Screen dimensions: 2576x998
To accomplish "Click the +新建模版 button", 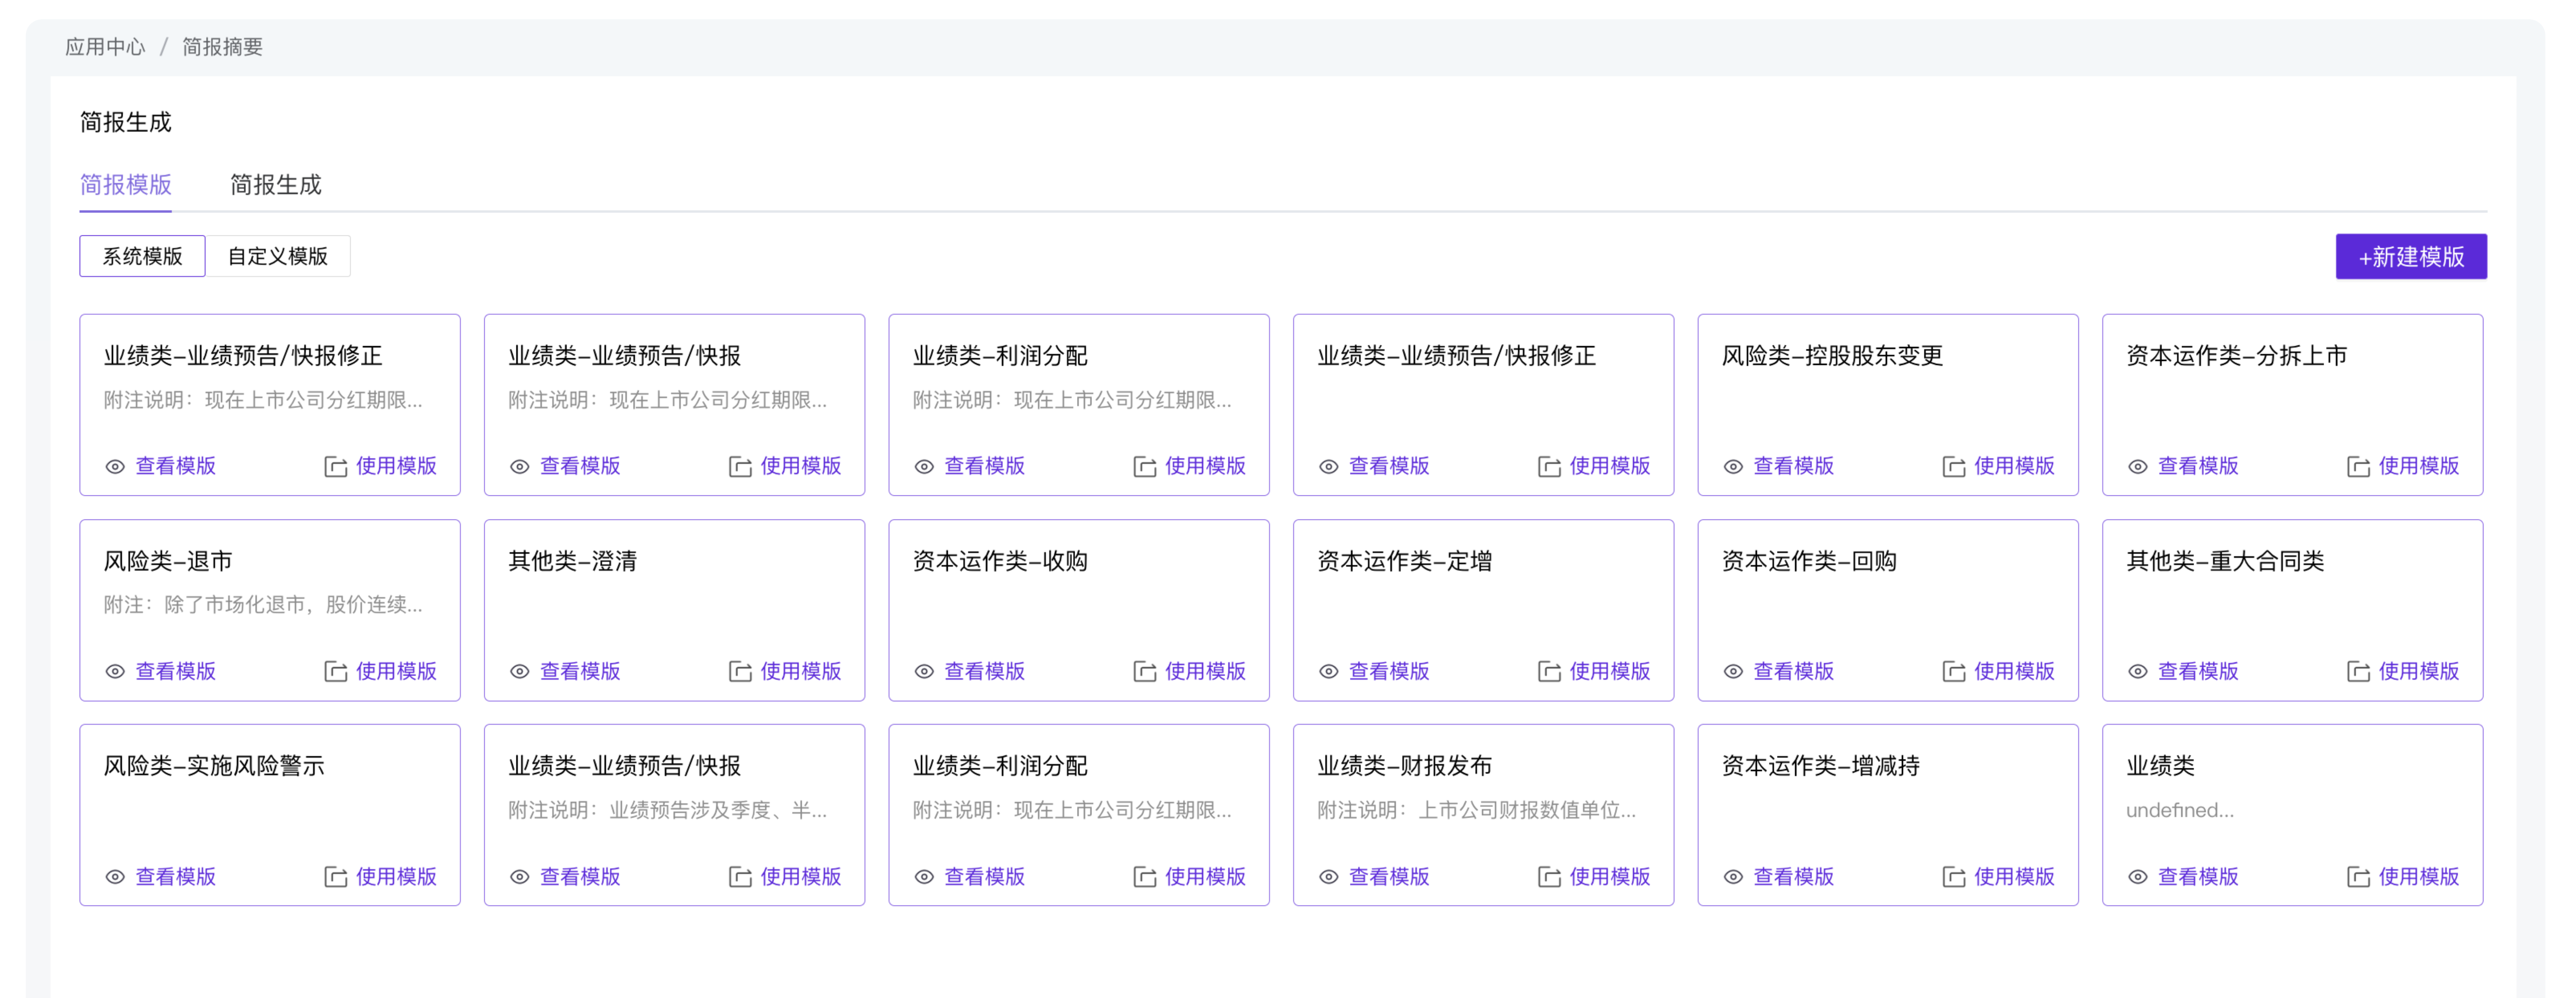I will [2411, 257].
